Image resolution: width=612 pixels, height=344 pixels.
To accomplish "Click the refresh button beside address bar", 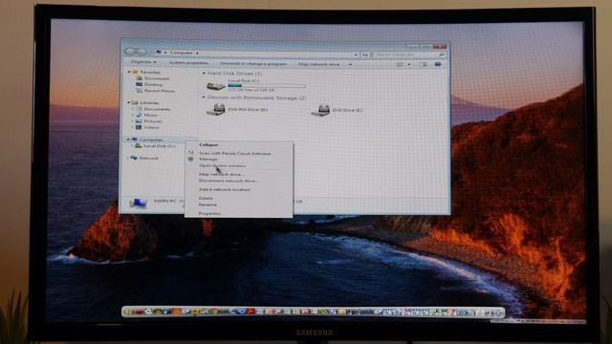I will 364,55.
